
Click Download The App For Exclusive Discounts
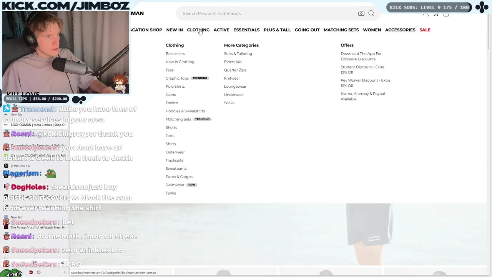pyautogui.click(x=361, y=56)
